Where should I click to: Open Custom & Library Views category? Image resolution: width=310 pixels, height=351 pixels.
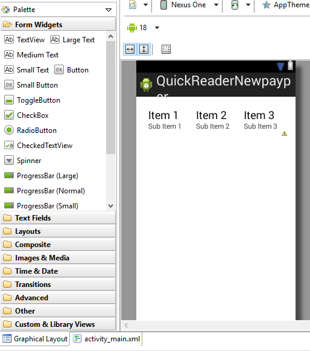click(58, 324)
